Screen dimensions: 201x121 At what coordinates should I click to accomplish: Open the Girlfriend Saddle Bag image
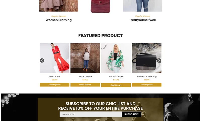pos(146,58)
